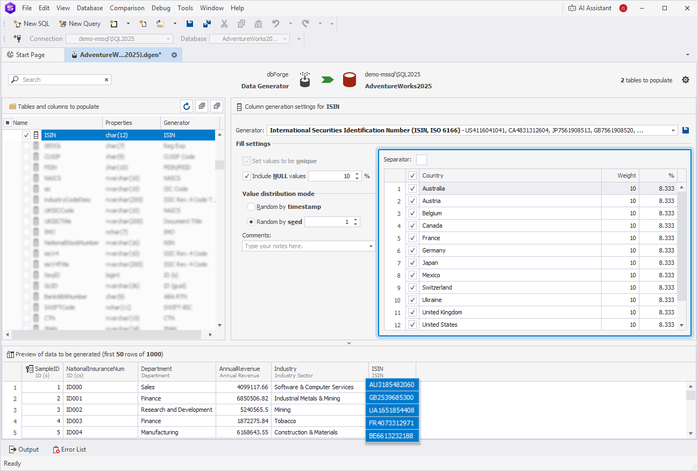
Task: Click the save generator icon beside Generator dropdown
Action: 686,130
